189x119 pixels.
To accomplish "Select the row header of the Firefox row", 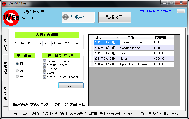I will (x=91, y=53).
